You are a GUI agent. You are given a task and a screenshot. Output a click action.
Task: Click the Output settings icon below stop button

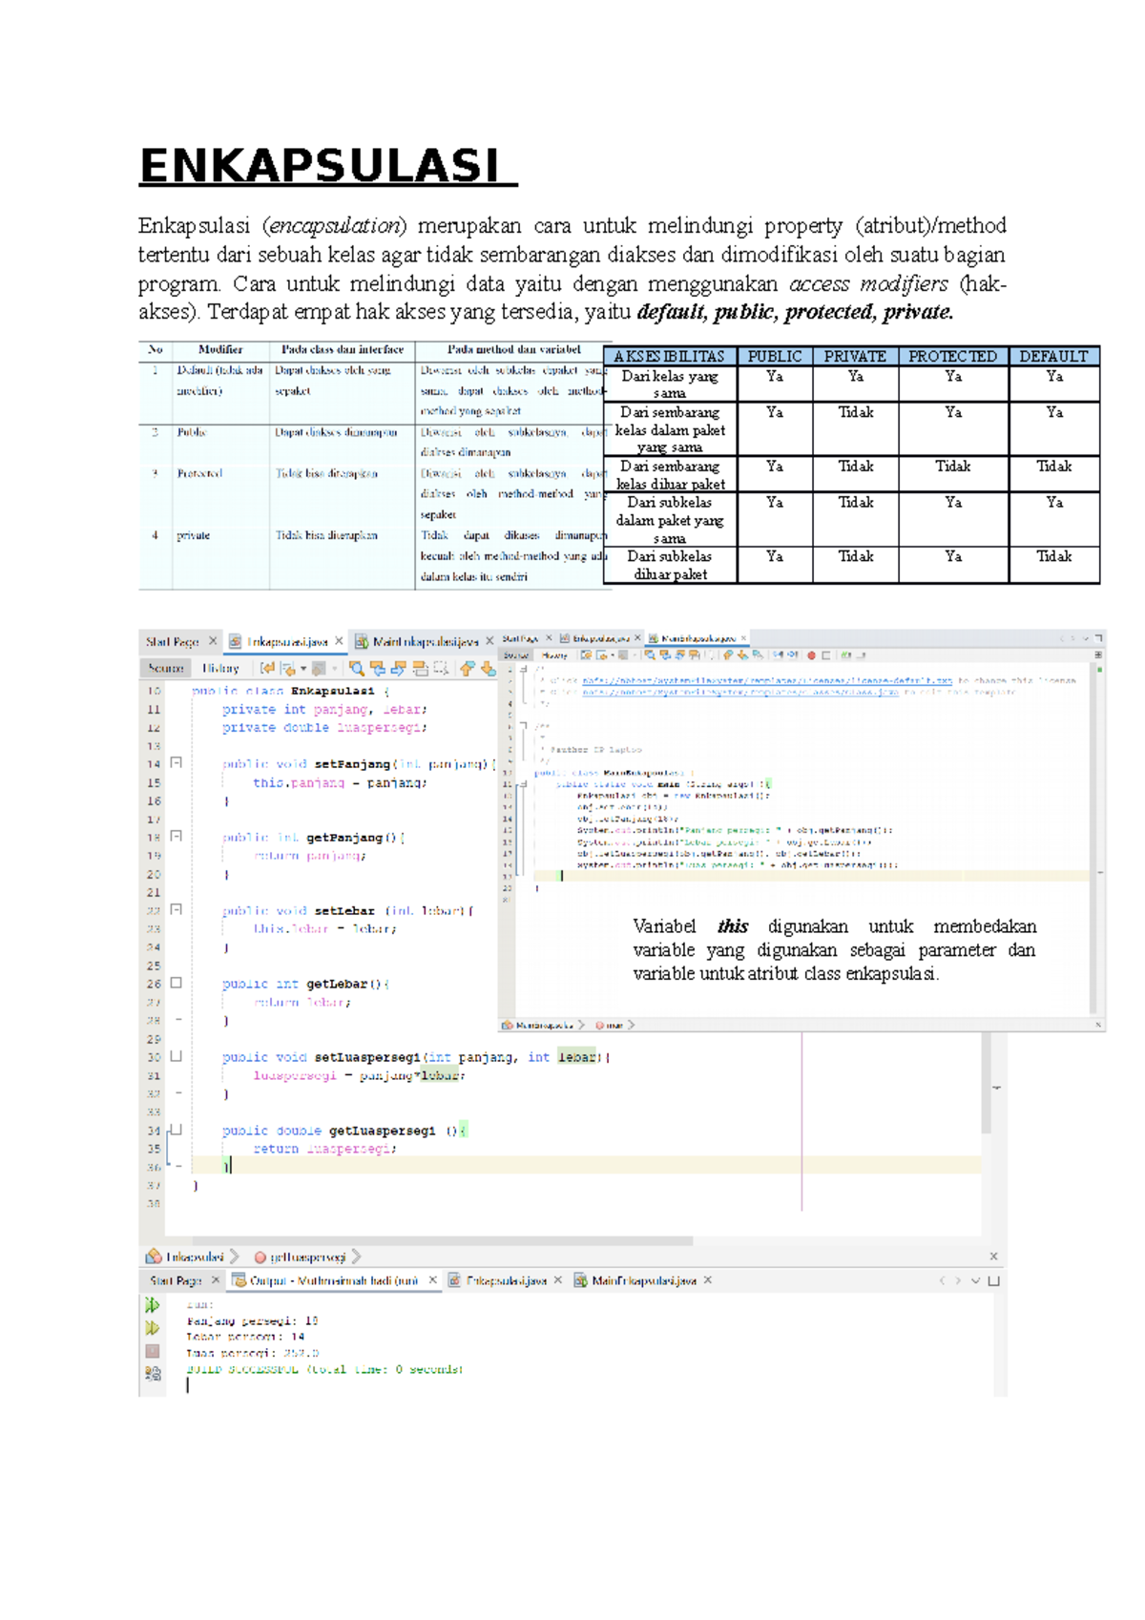click(152, 1374)
